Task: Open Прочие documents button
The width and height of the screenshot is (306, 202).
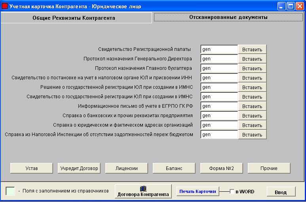Action: point(269,168)
